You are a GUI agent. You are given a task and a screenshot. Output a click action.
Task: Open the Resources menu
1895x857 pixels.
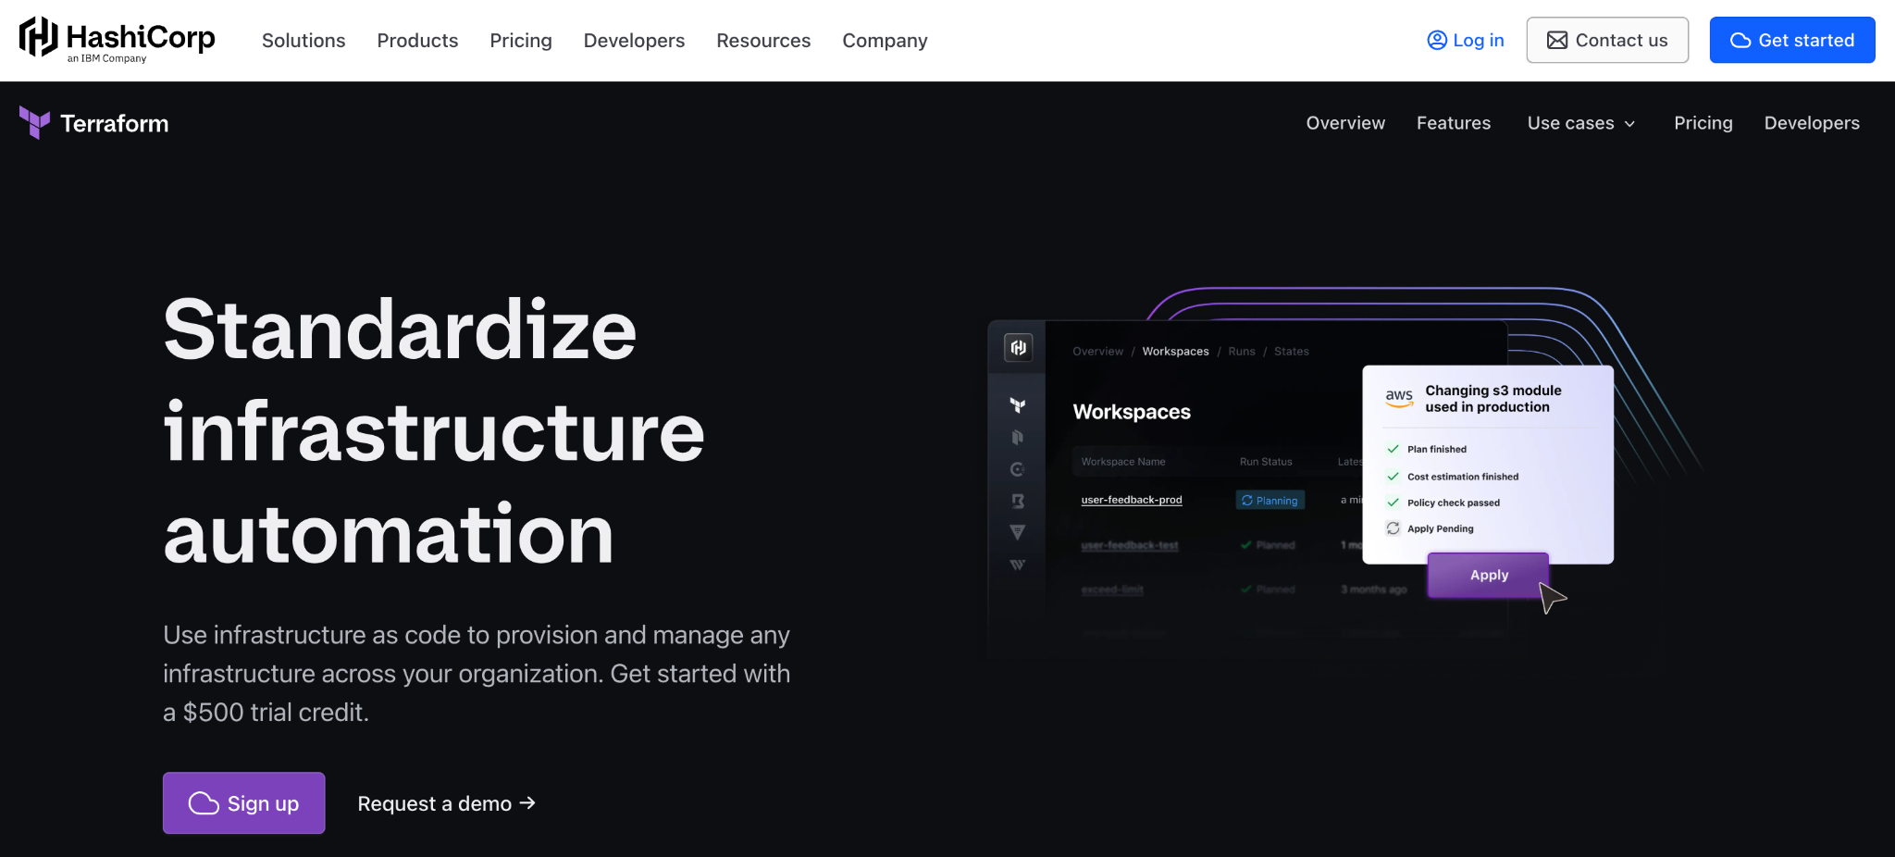(x=763, y=41)
